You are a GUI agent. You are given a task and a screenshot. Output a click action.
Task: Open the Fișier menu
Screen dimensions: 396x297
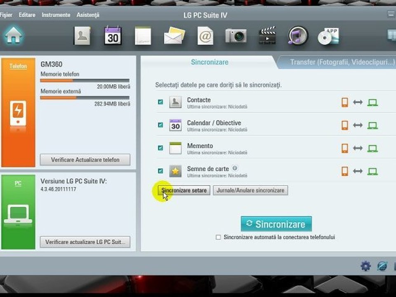pyautogui.click(x=6, y=15)
